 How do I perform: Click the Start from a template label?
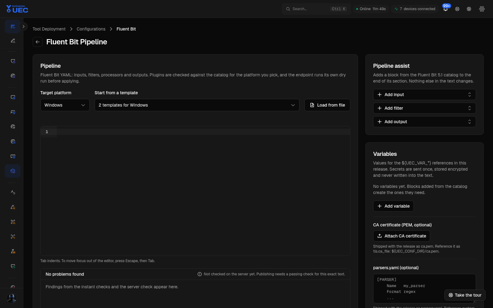116,93
